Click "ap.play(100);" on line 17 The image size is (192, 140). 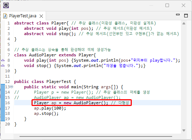(x=50, y=108)
